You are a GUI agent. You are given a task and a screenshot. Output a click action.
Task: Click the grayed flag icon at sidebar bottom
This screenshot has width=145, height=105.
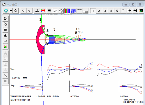5,81
